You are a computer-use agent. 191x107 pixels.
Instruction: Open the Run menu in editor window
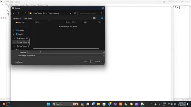point(27,5)
